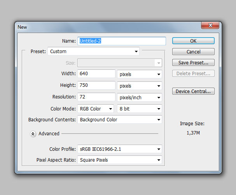Open the Pixel Aspect Ratio dropdown
The image size is (236, 195).
tap(120, 160)
